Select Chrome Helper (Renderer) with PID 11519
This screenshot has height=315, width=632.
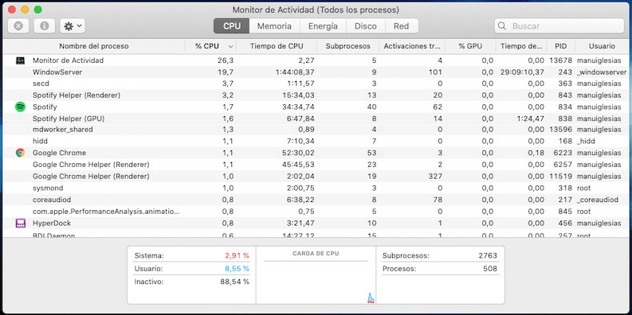pos(316,177)
